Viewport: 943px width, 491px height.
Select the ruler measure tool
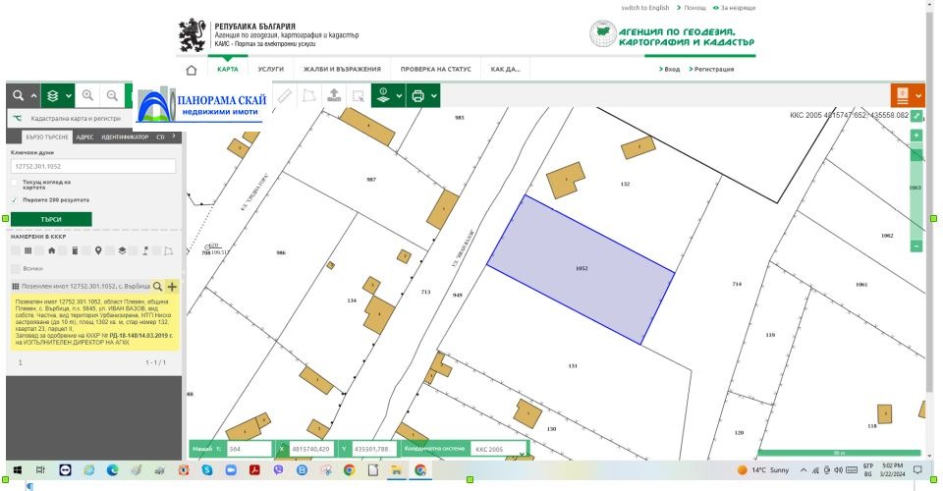(x=286, y=95)
